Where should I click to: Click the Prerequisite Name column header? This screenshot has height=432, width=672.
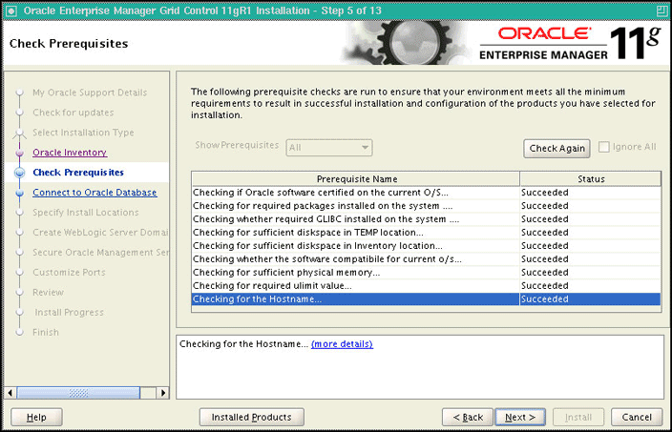click(356, 179)
